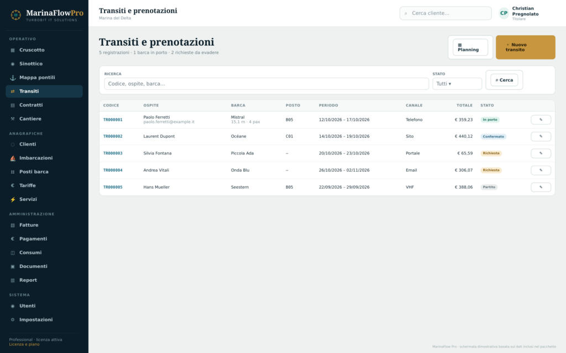Click the Portale channel cell
The height and width of the screenshot is (353, 566).
(x=412, y=153)
